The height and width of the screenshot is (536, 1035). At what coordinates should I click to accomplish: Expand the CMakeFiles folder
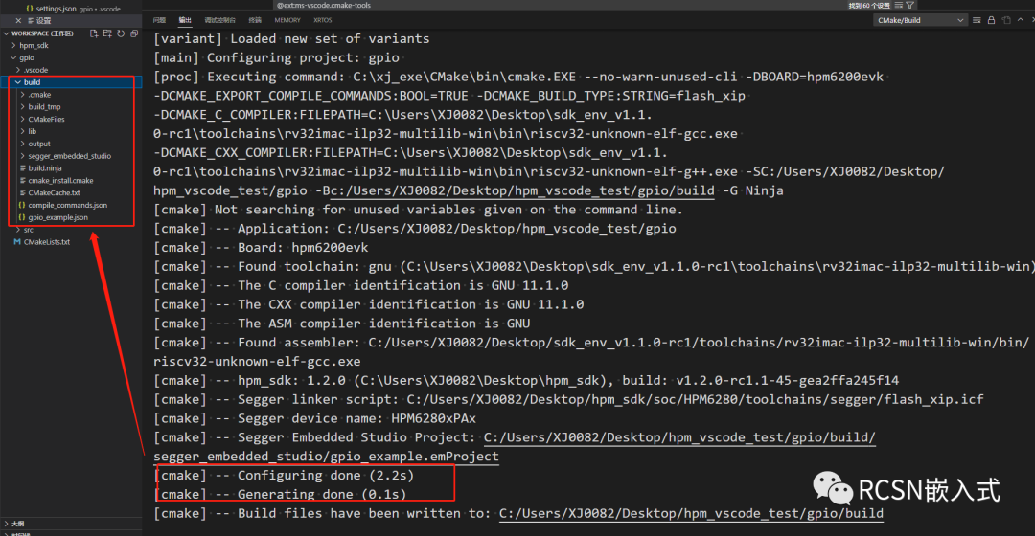click(x=46, y=120)
